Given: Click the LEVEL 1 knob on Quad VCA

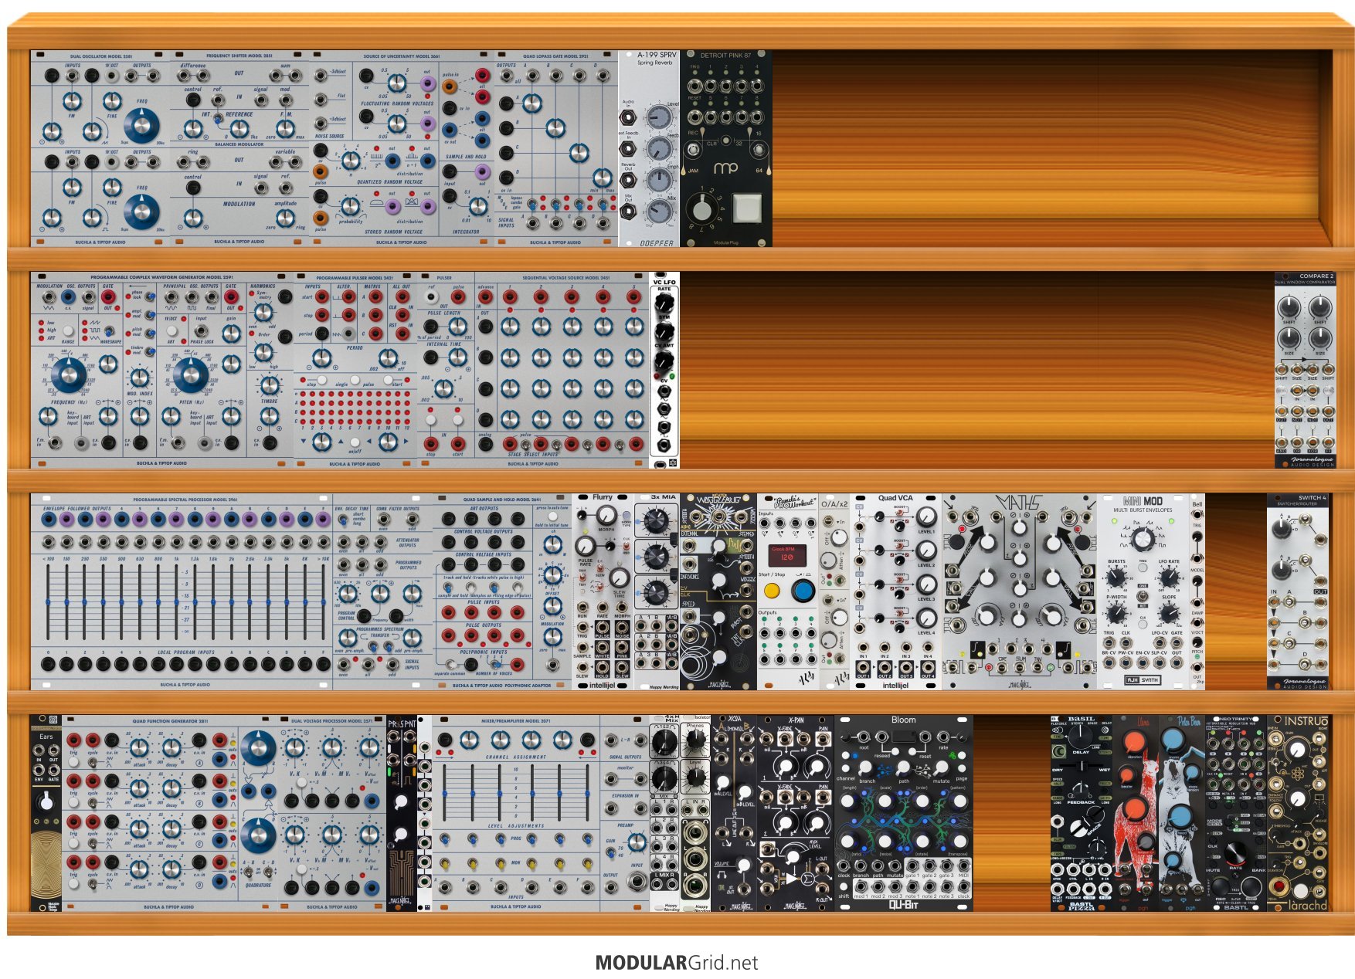Looking at the screenshot, I should (925, 517).
